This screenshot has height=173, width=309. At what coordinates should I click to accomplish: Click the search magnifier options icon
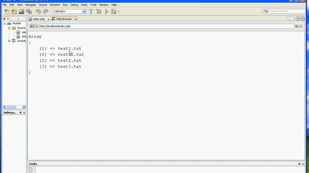coord(266,11)
